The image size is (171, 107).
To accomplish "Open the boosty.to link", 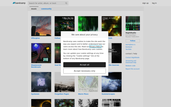I will (x=129, y=47).
